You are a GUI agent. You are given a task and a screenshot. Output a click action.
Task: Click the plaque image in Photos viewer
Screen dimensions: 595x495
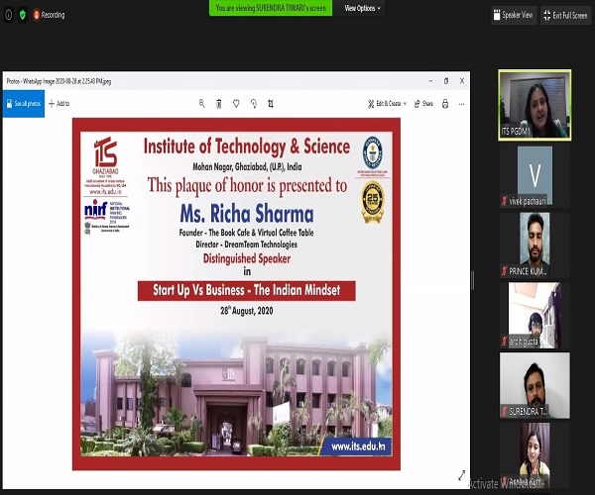(236, 294)
